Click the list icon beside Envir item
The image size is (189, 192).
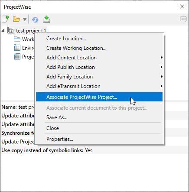point(17,48)
